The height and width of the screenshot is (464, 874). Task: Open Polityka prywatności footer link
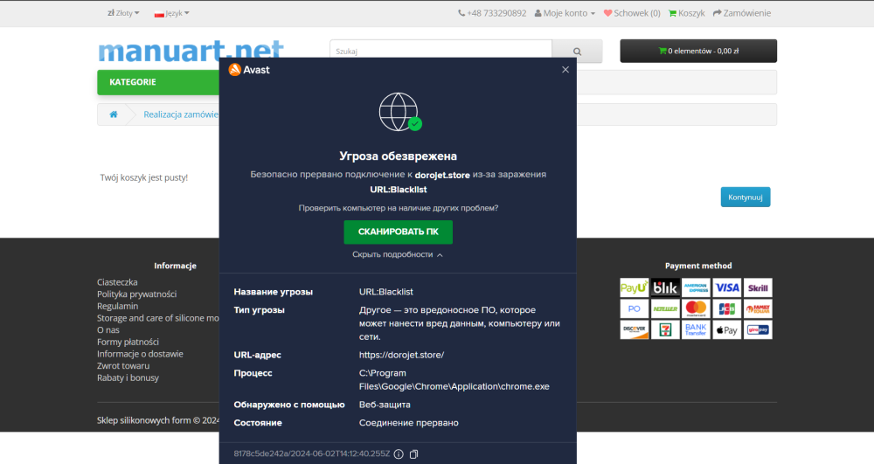coord(136,294)
